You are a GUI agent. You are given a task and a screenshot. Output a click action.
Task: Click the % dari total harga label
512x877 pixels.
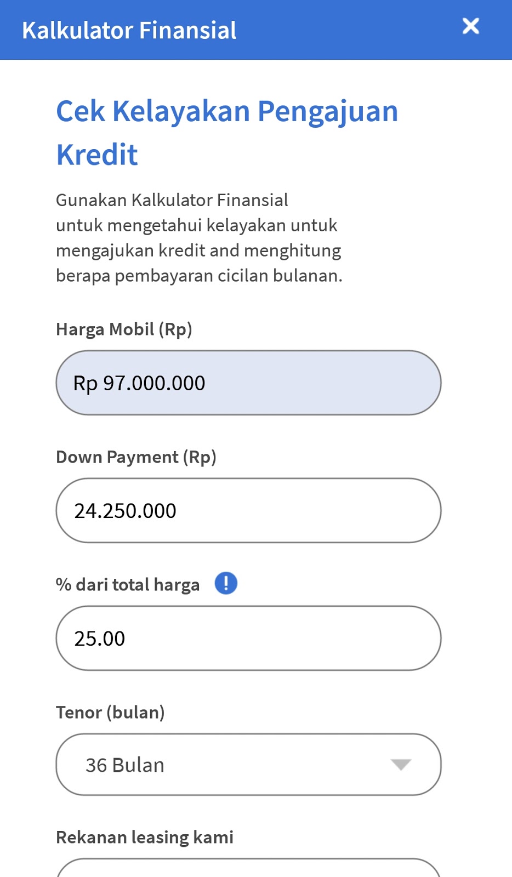[x=128, y=585]
